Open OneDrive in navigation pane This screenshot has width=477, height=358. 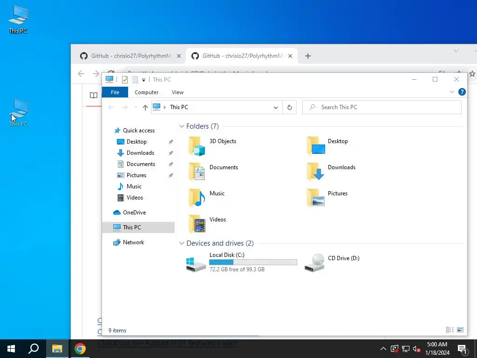point(134,213)
